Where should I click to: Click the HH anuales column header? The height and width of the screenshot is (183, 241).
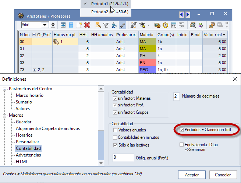coord(102,35)
